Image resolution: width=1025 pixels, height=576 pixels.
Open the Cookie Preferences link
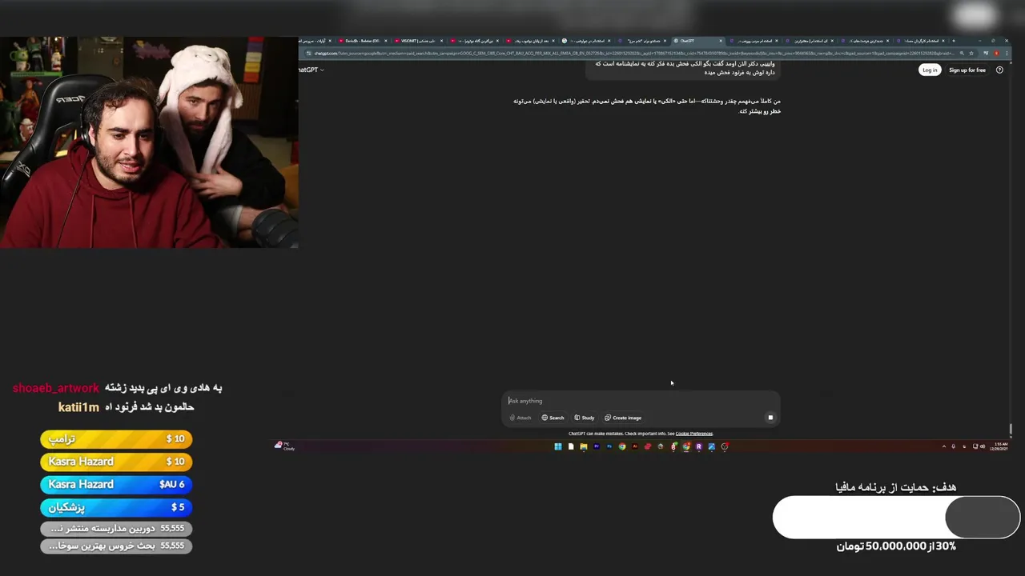coord(693,434)
